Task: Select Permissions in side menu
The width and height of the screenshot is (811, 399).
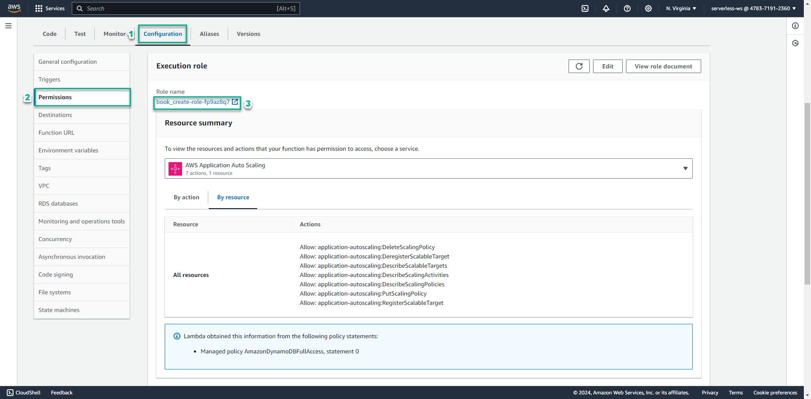Action: [82, 97]
